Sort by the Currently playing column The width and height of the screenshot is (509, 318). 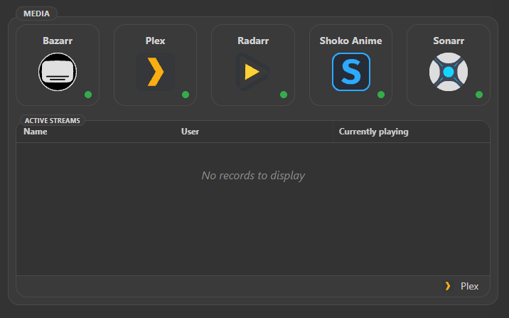[374, 132]
